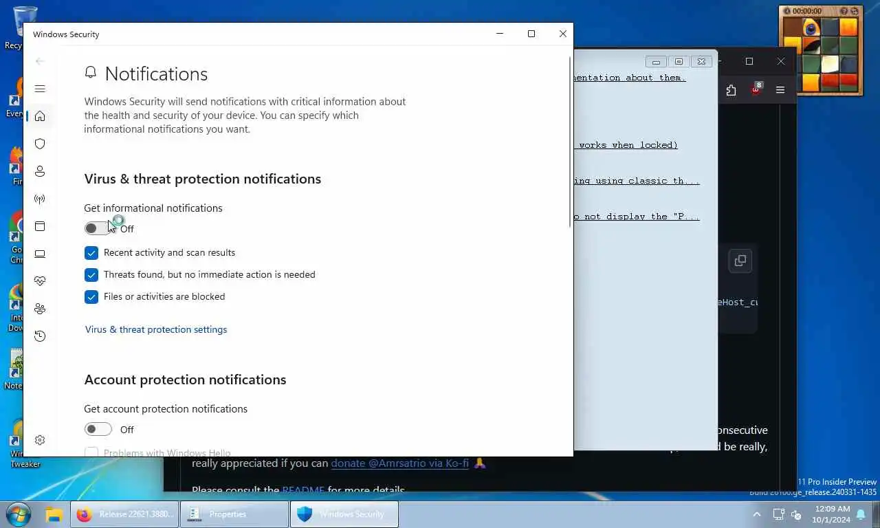The height and width of the screenshot is (528, 880).
Task: Switch to Properties window on the taskbar
Action: (234, 514)
